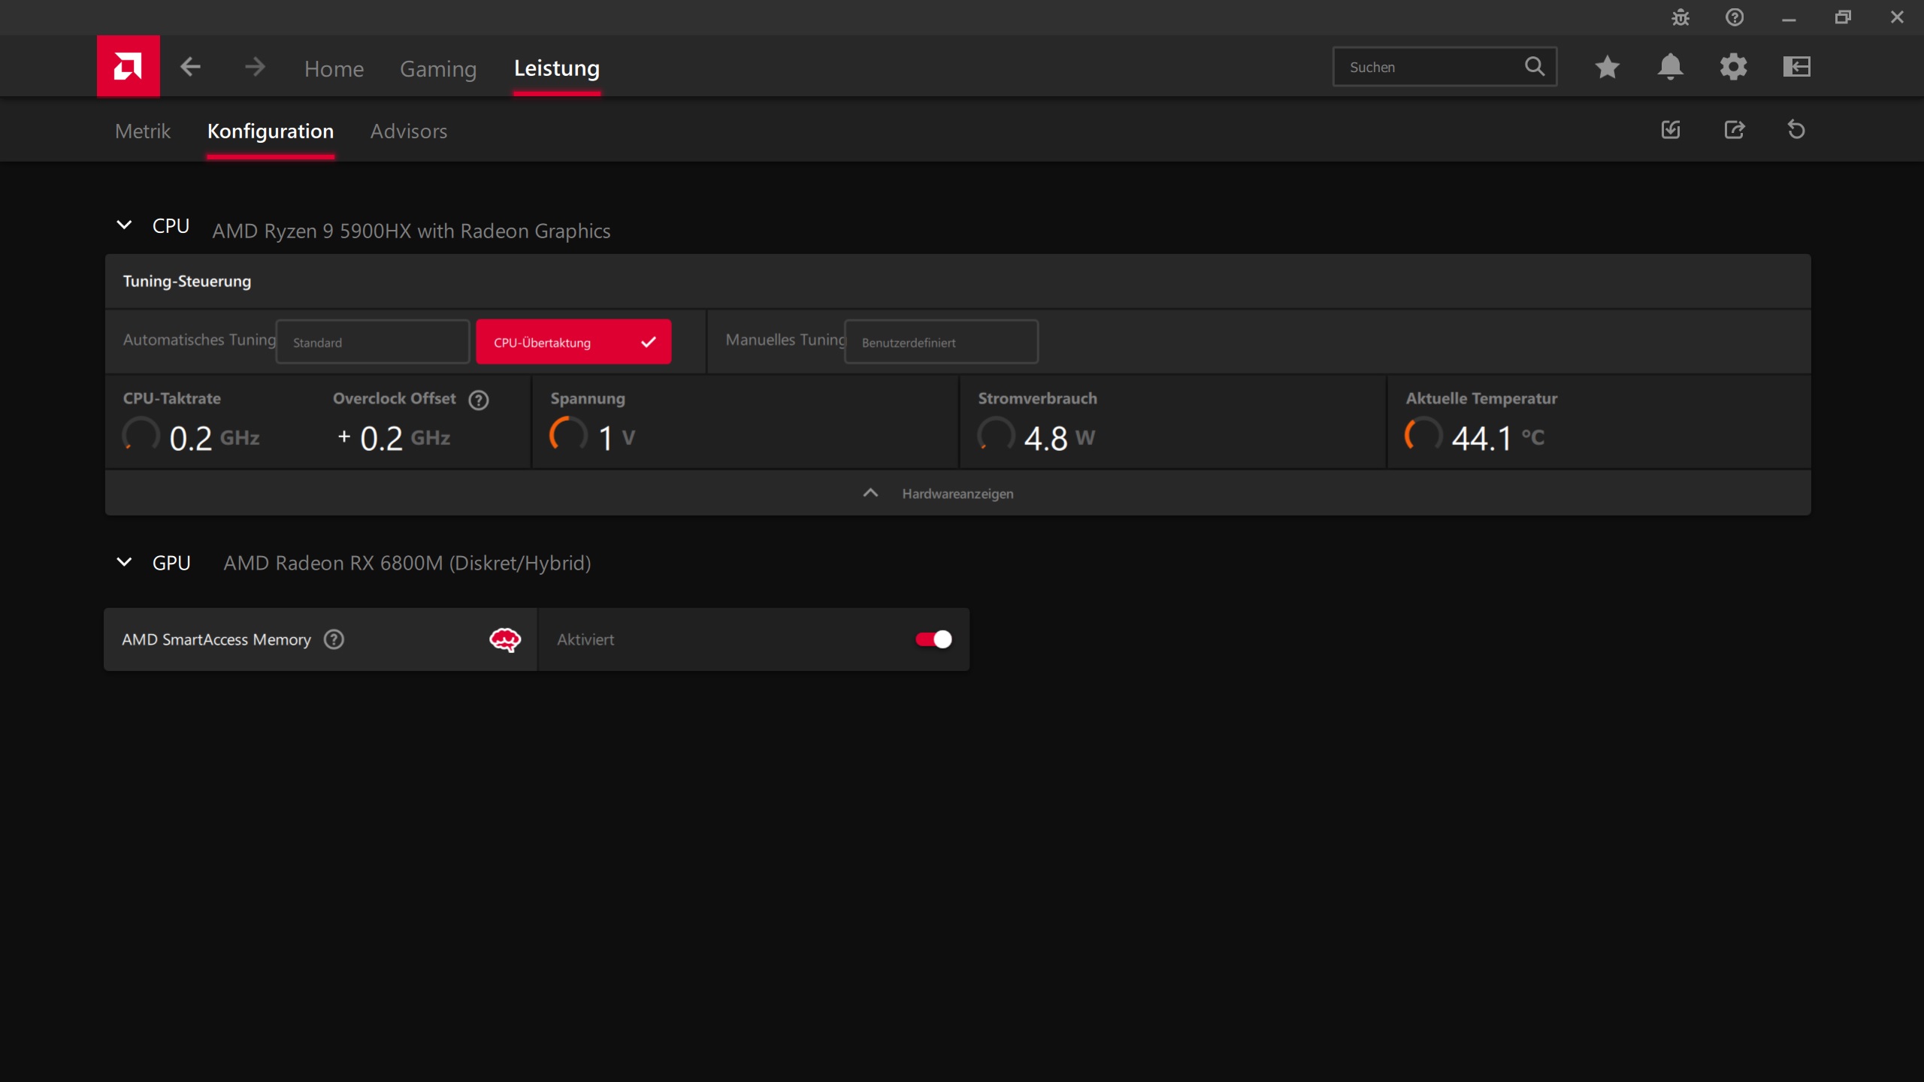Switch to the Metrik tab
Image resolution: width=1924 pixels, height=1082 pixels.
coord(143,131)
